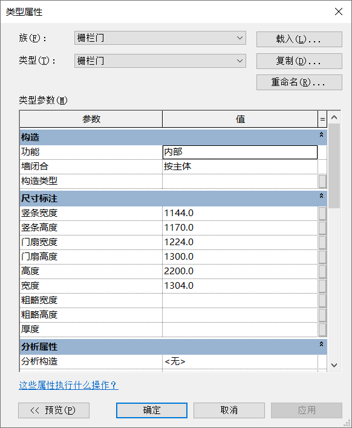Click associate-parameter button for 竖条宽度
Viewport: 352px width, 428px height.
click(322, 213)
